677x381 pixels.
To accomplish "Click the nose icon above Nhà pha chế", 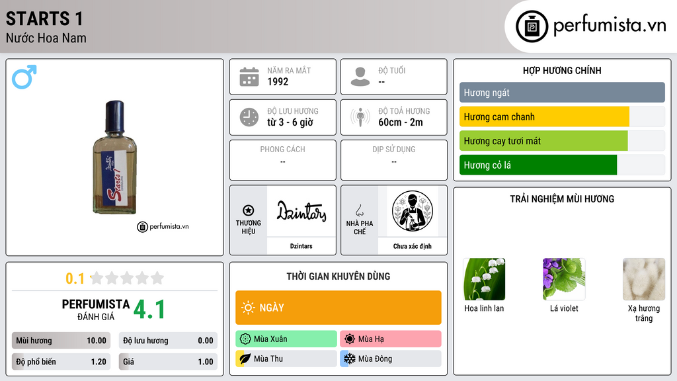I will [359, 210].
